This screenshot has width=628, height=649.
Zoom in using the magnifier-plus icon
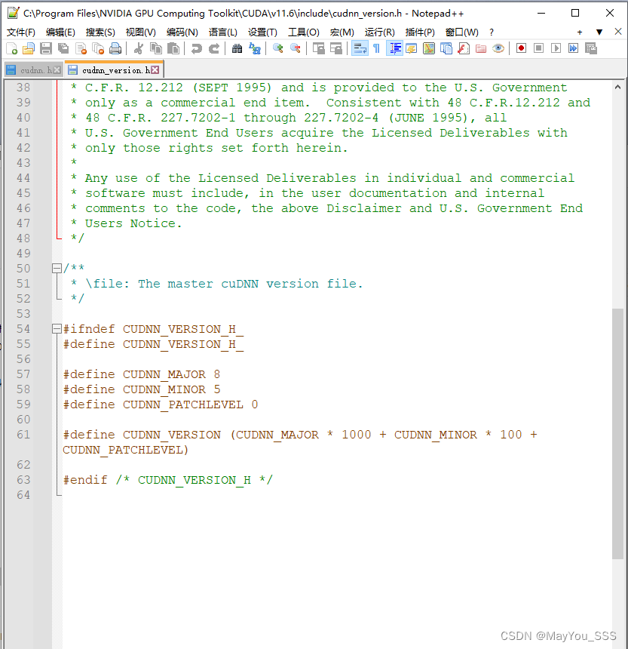pos(280,48)
